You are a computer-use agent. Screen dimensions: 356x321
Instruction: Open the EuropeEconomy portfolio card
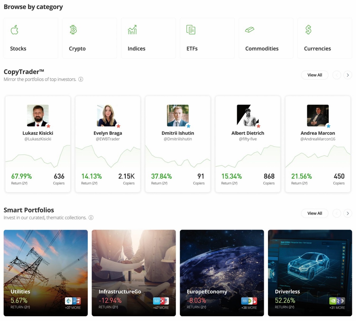click(x=222, y=273)
